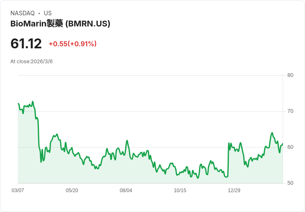Screen dimensions: 305x212
Task: Click the 70 y-axis label
Action: pos(290,111)
